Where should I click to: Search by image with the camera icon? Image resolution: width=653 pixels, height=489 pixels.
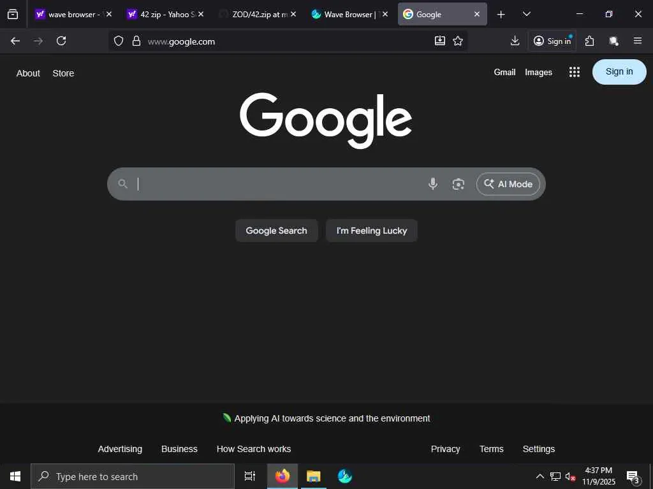coord(458,184)
